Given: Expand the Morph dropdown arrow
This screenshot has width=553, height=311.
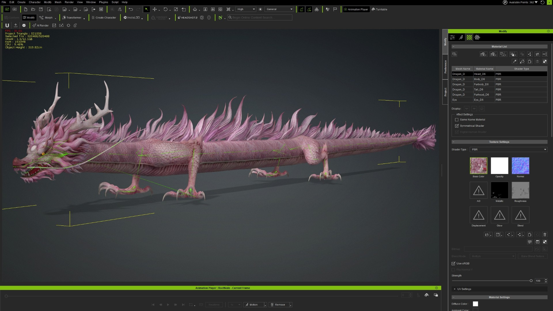Looking at the screenshot, I should point(56,18).
